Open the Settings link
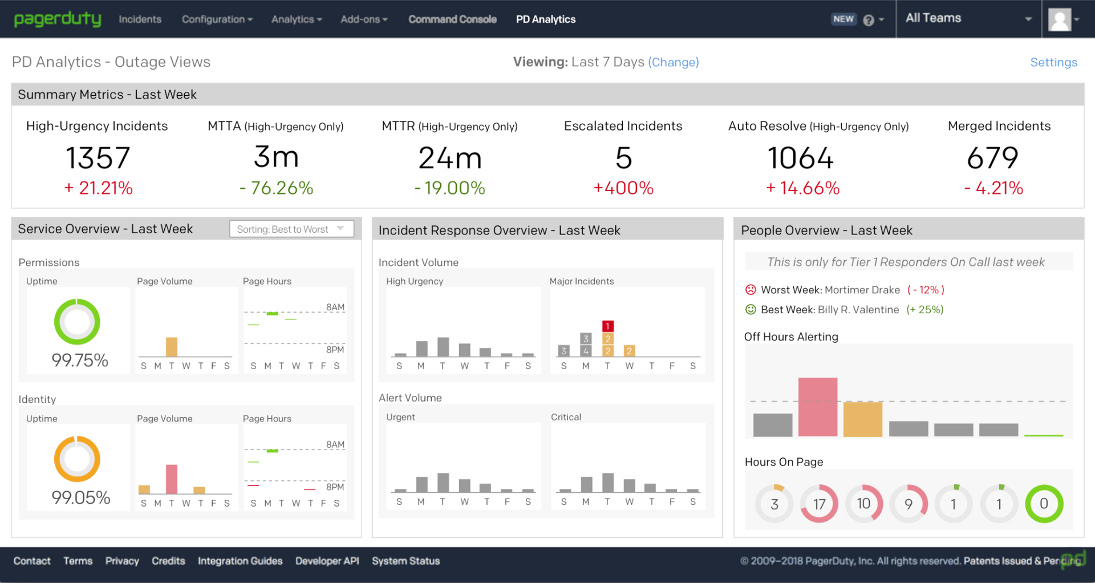Screen dimensions: 1095x583 [x=1053, y=62]
